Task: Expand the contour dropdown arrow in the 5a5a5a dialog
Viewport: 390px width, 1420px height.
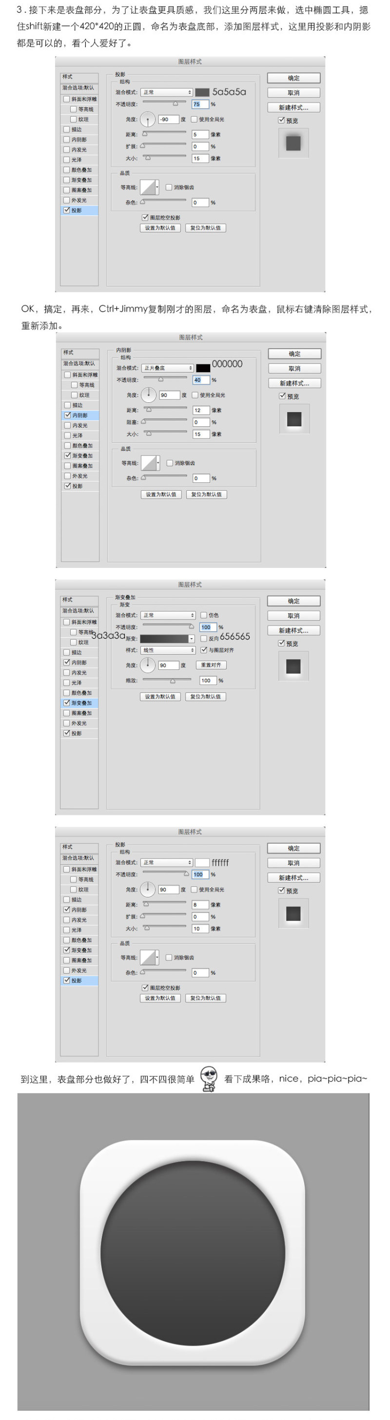Action: pyautogui.click(x=157, y=187)
